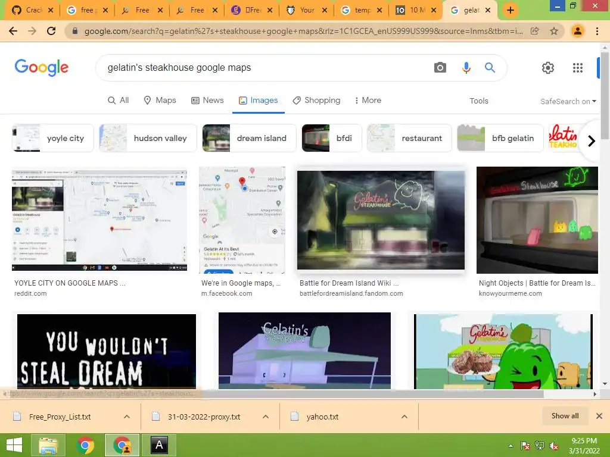Open Free_Proxy_List.txt download options

[x=127, y=417]
